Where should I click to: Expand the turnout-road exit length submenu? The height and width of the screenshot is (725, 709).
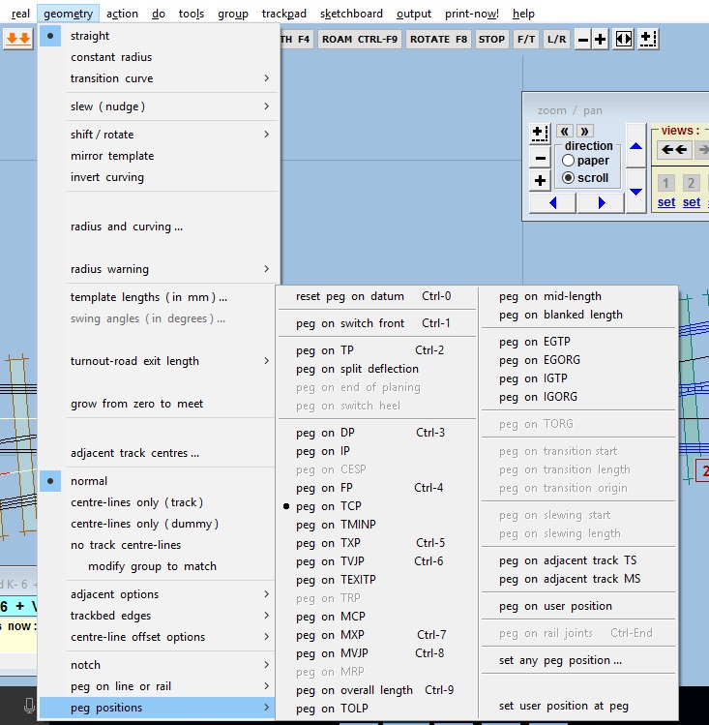coord(160,361)
